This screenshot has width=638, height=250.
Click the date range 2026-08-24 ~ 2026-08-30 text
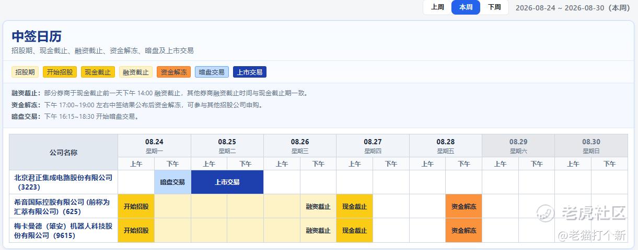pyautogui.click(x=573, y=7)
